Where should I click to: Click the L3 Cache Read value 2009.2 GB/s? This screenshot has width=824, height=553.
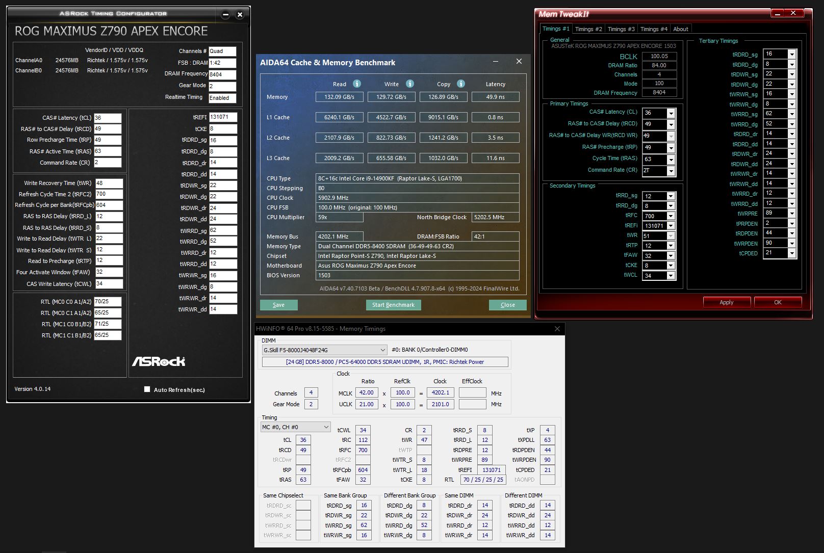pos(339,158)
